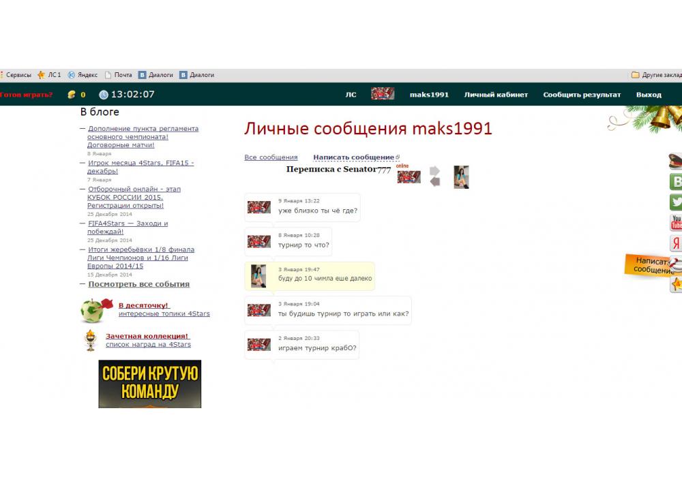The height and width of the screenshot is (477, 682).
Task: Click the Написать сообщение link above conversation
Action: coord(353,157)
